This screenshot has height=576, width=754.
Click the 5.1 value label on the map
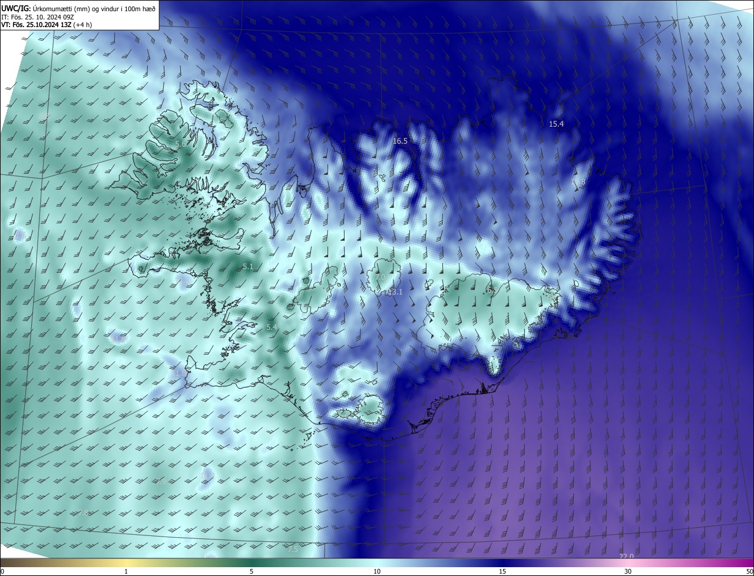point(248,267)
